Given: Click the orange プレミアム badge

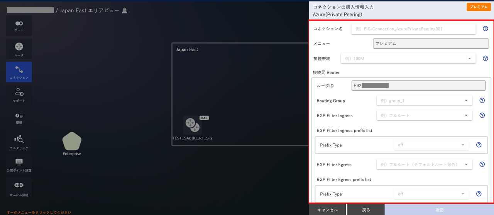Looking at the screenshot, I should pyautogui.click(x=478, y=7).
